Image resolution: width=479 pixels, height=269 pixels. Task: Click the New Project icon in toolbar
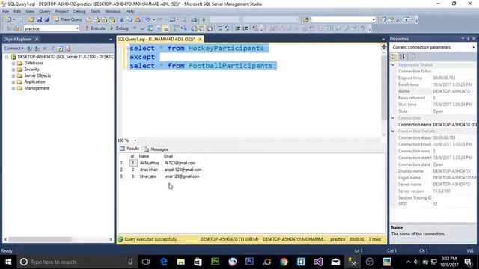pyautogui.click(x=8, y=19)
